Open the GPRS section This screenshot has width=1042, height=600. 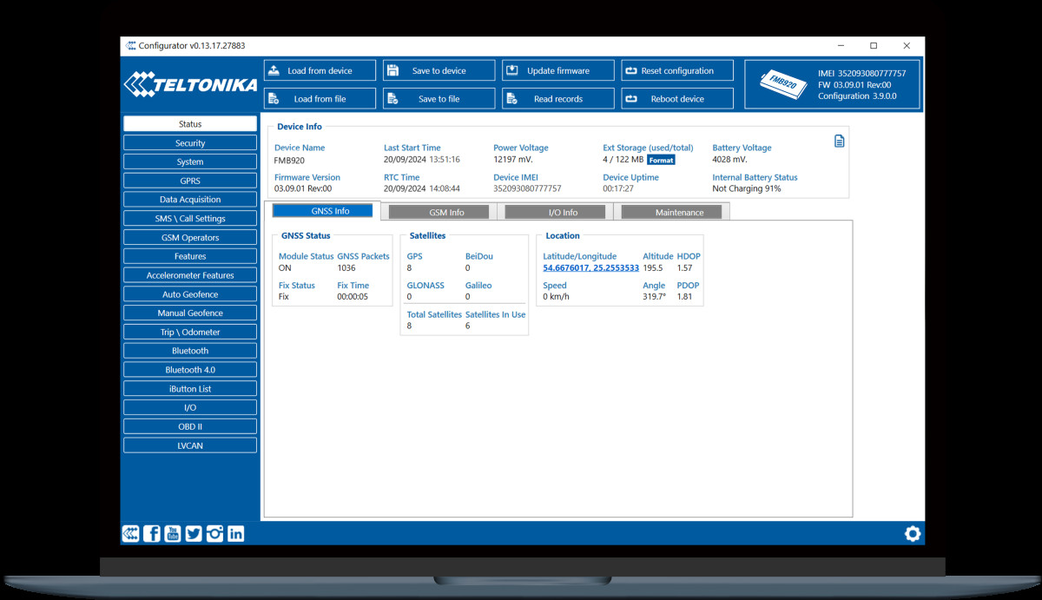coord(190,181)
